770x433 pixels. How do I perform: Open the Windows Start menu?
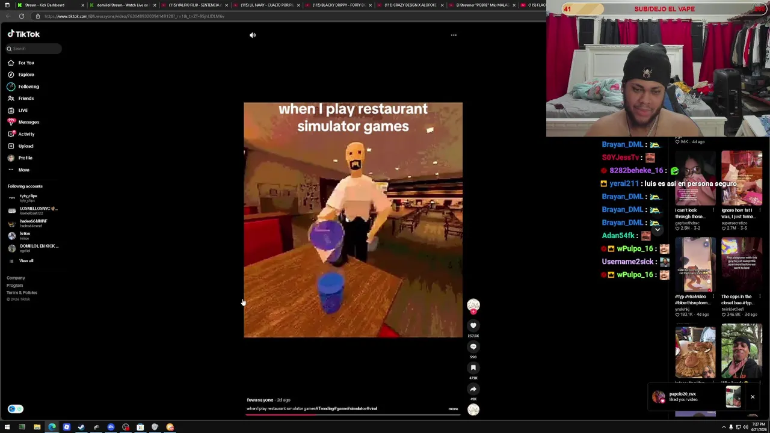click(x=7, y=427)
